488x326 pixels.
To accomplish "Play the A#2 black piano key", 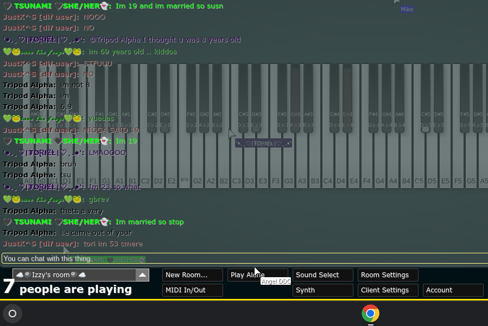I will click(x=217, y=98).
